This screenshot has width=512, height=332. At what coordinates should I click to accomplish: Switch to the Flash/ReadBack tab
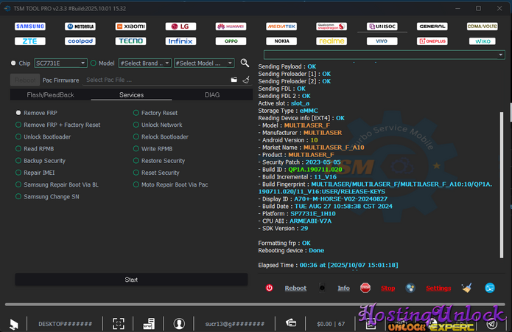pyautogui.click(x=50, y=95)
